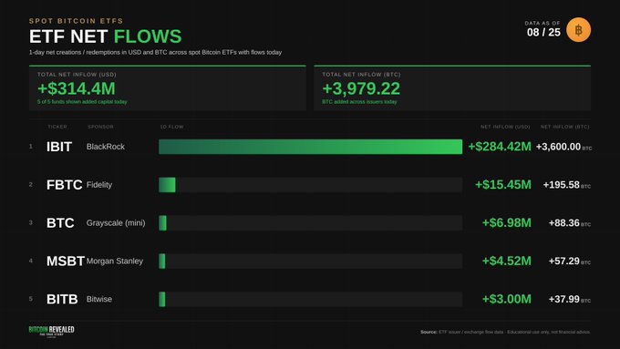Click the Bitcoin Revealed logo

point(51,331)
